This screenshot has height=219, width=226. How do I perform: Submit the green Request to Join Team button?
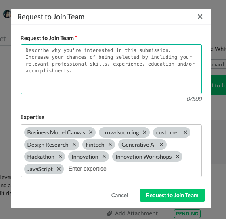[172, 195]
